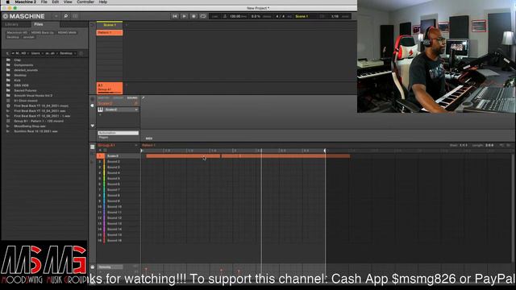Select the Automation row in control area
Viewport: 516px width, 290px height.
[119, 133]
